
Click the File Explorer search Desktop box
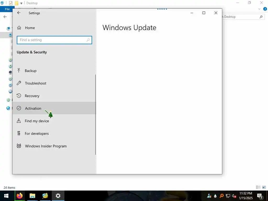[243, 17]
